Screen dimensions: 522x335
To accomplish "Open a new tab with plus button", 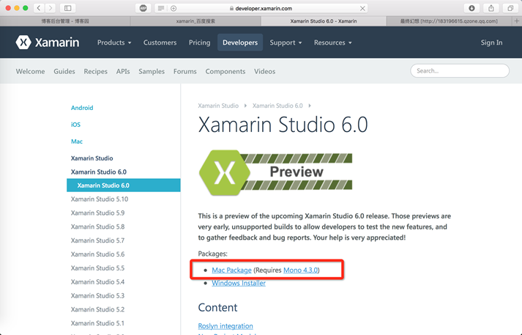I will click(x=517, y=21).
